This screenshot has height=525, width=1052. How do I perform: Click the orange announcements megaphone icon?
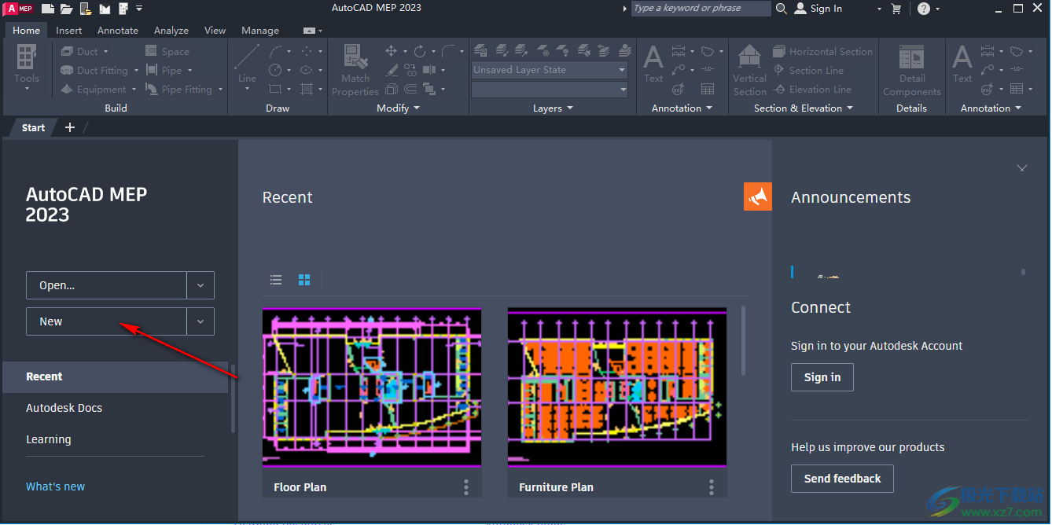(x=758, y=196)
